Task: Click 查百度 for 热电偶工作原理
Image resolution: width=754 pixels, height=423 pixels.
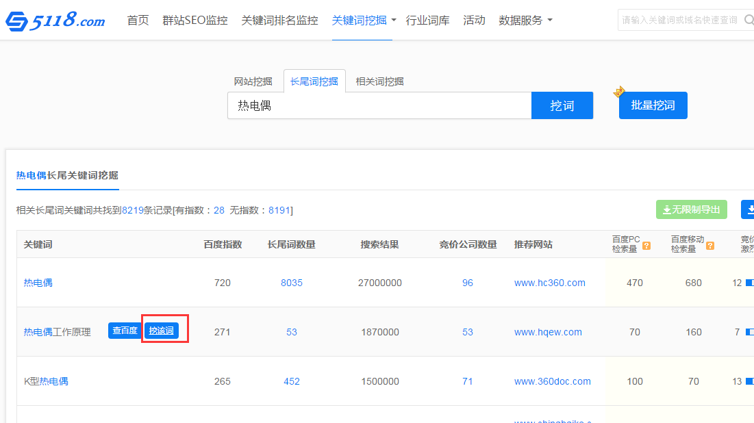Action: click(x=124, y=331)
